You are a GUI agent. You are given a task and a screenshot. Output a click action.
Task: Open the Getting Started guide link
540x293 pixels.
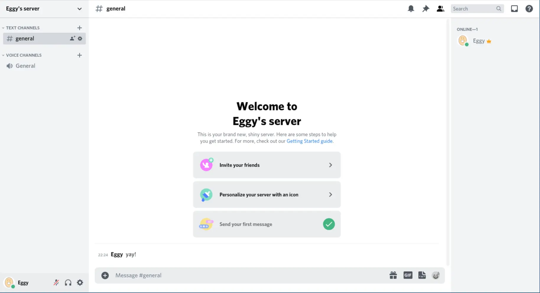click(309, 141)
